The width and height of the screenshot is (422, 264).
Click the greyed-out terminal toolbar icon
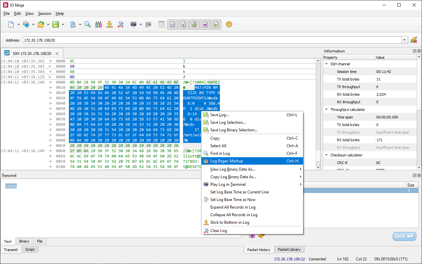[148, 24]
